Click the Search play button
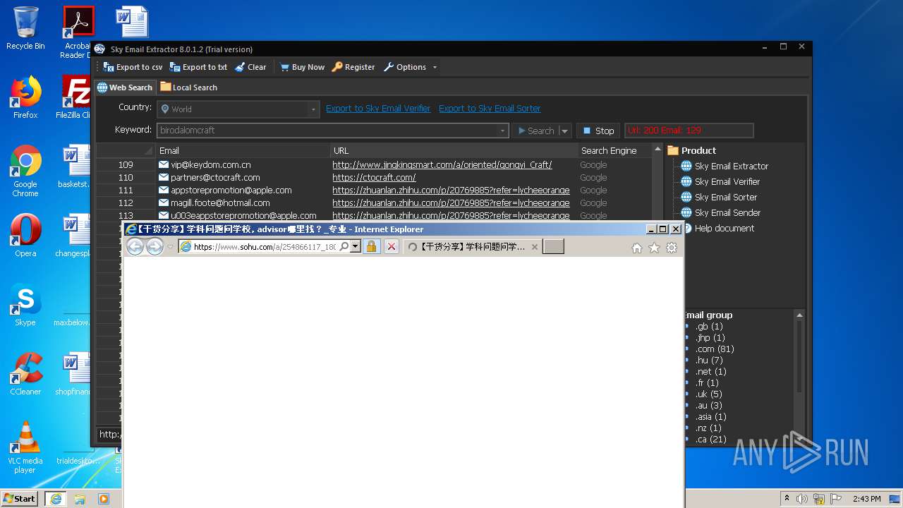Screen dimensions: 903x508 (536, 131)
